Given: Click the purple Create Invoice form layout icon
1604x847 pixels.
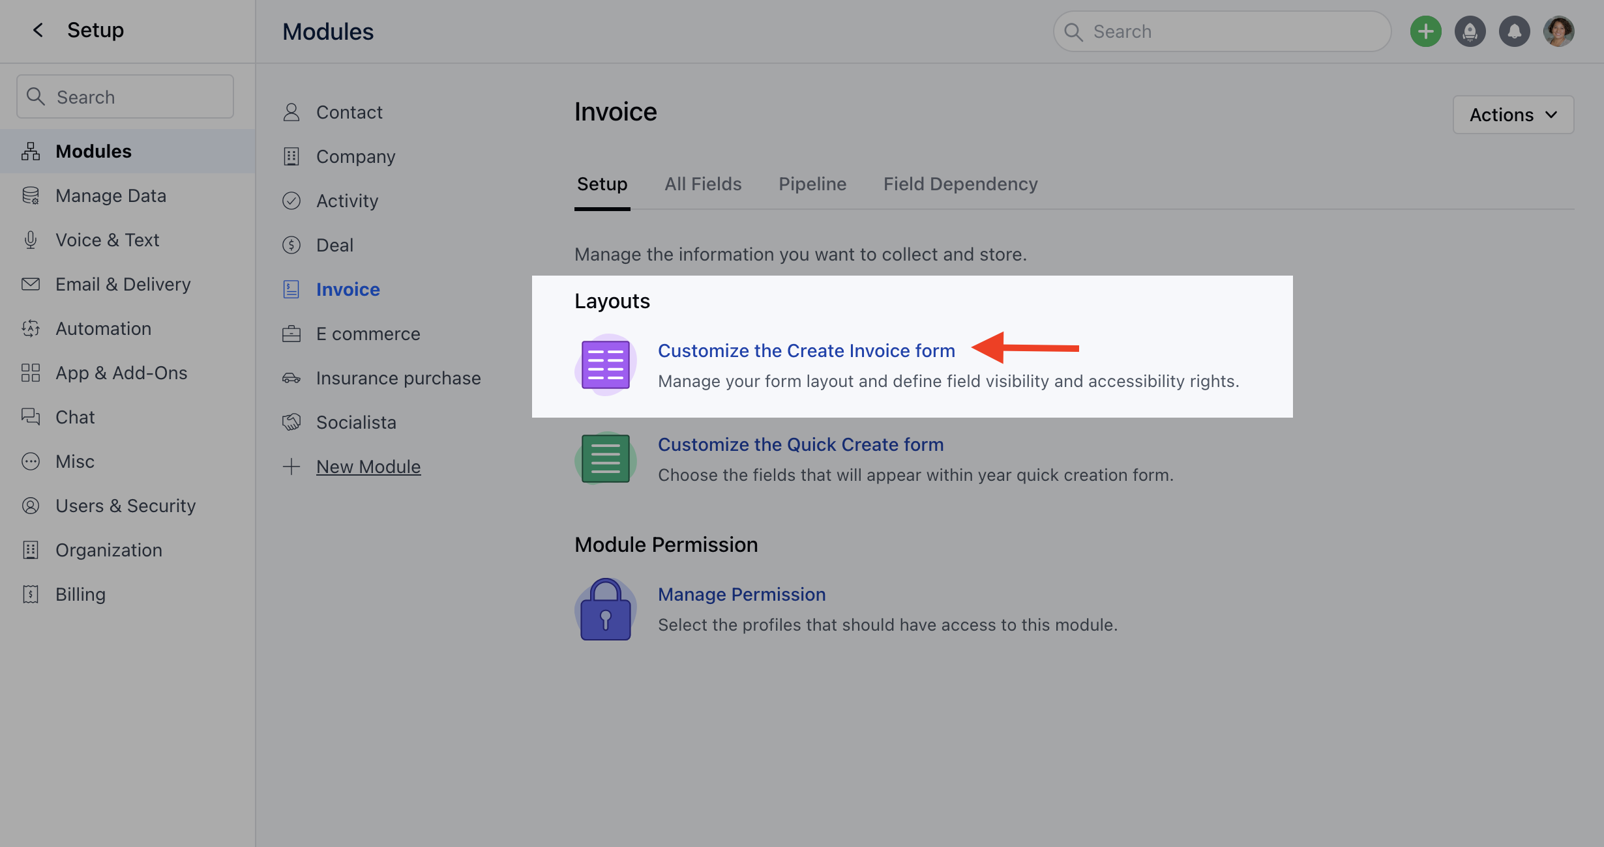Looking at the screenshot, I should click(x=606, y=365).
